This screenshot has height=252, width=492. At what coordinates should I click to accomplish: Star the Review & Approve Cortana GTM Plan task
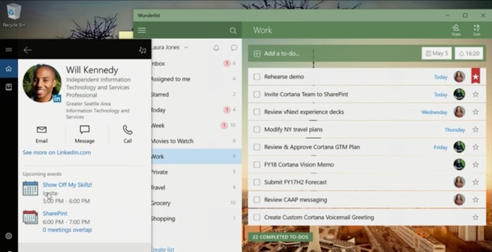click(475, 147)
